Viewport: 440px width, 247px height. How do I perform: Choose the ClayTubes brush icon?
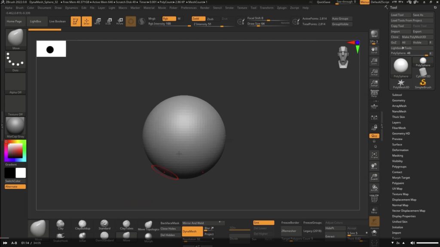point(127,225)
